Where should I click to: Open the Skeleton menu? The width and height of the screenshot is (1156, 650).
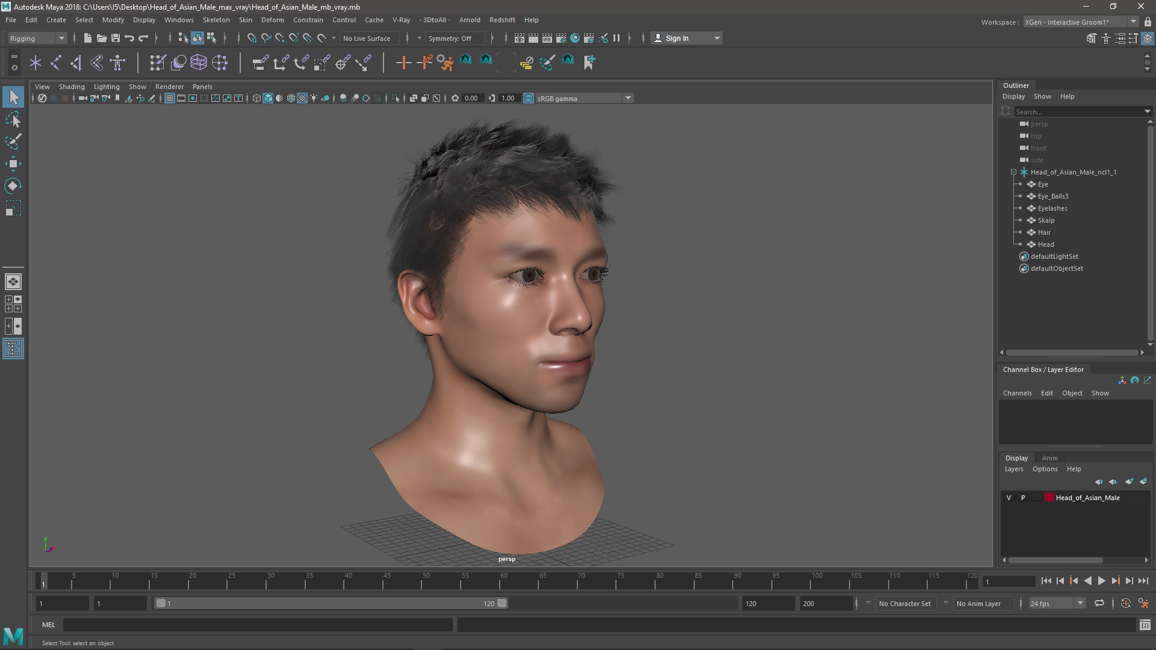coord(216,20)
